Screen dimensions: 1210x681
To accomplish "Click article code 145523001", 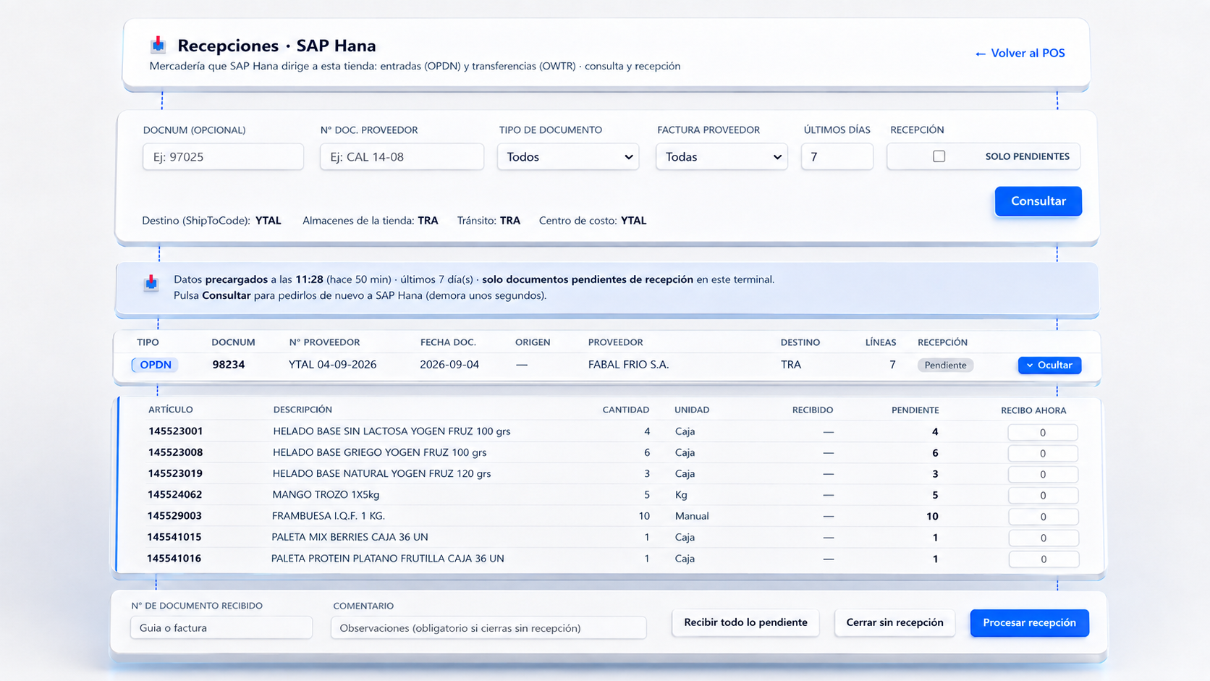I will (175, 431).
